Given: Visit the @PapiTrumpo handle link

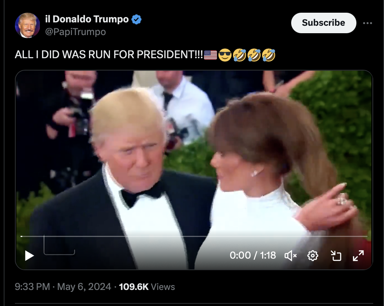Looking at the screenshot, I should click(x=75, y=32).
